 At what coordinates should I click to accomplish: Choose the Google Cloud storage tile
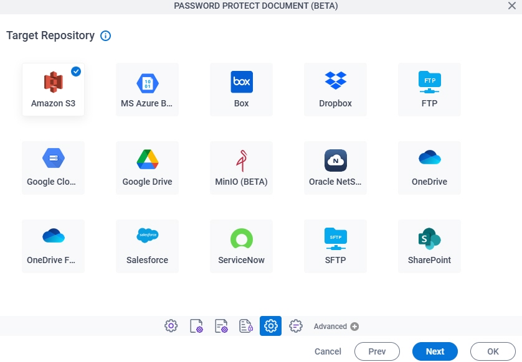[x=54, y=168]
